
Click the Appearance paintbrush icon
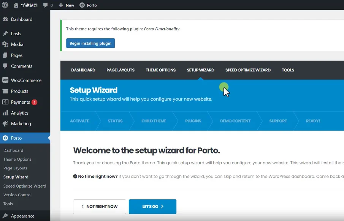[5, 216]
